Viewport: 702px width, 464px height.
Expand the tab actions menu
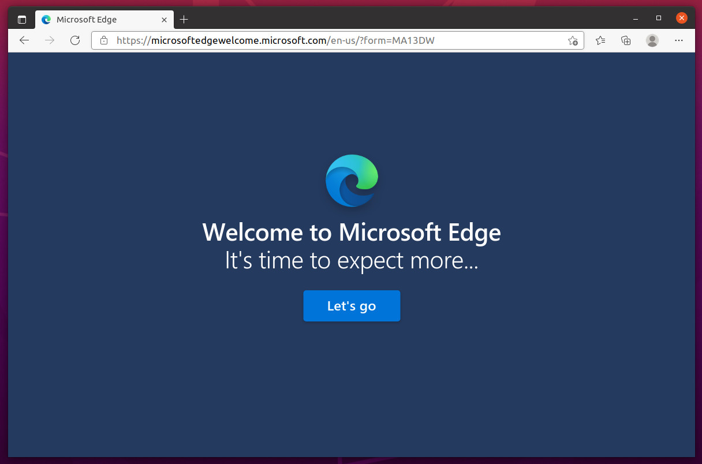coord(22,18)
